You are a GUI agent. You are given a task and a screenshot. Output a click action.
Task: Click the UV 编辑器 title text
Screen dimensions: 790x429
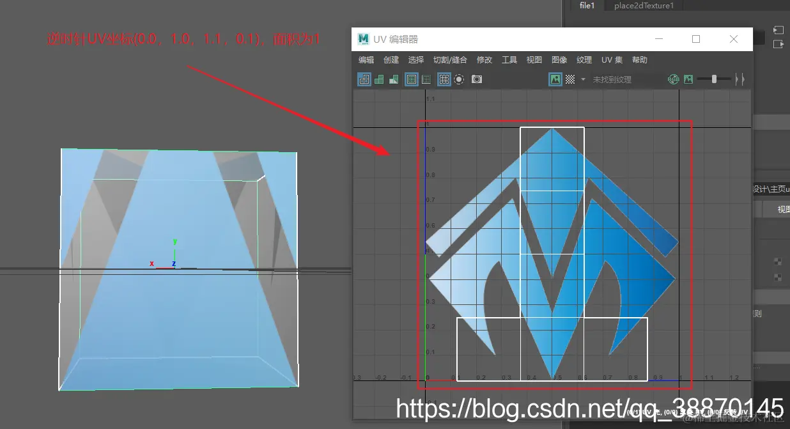pyautogui.click(x=396, y=39)
